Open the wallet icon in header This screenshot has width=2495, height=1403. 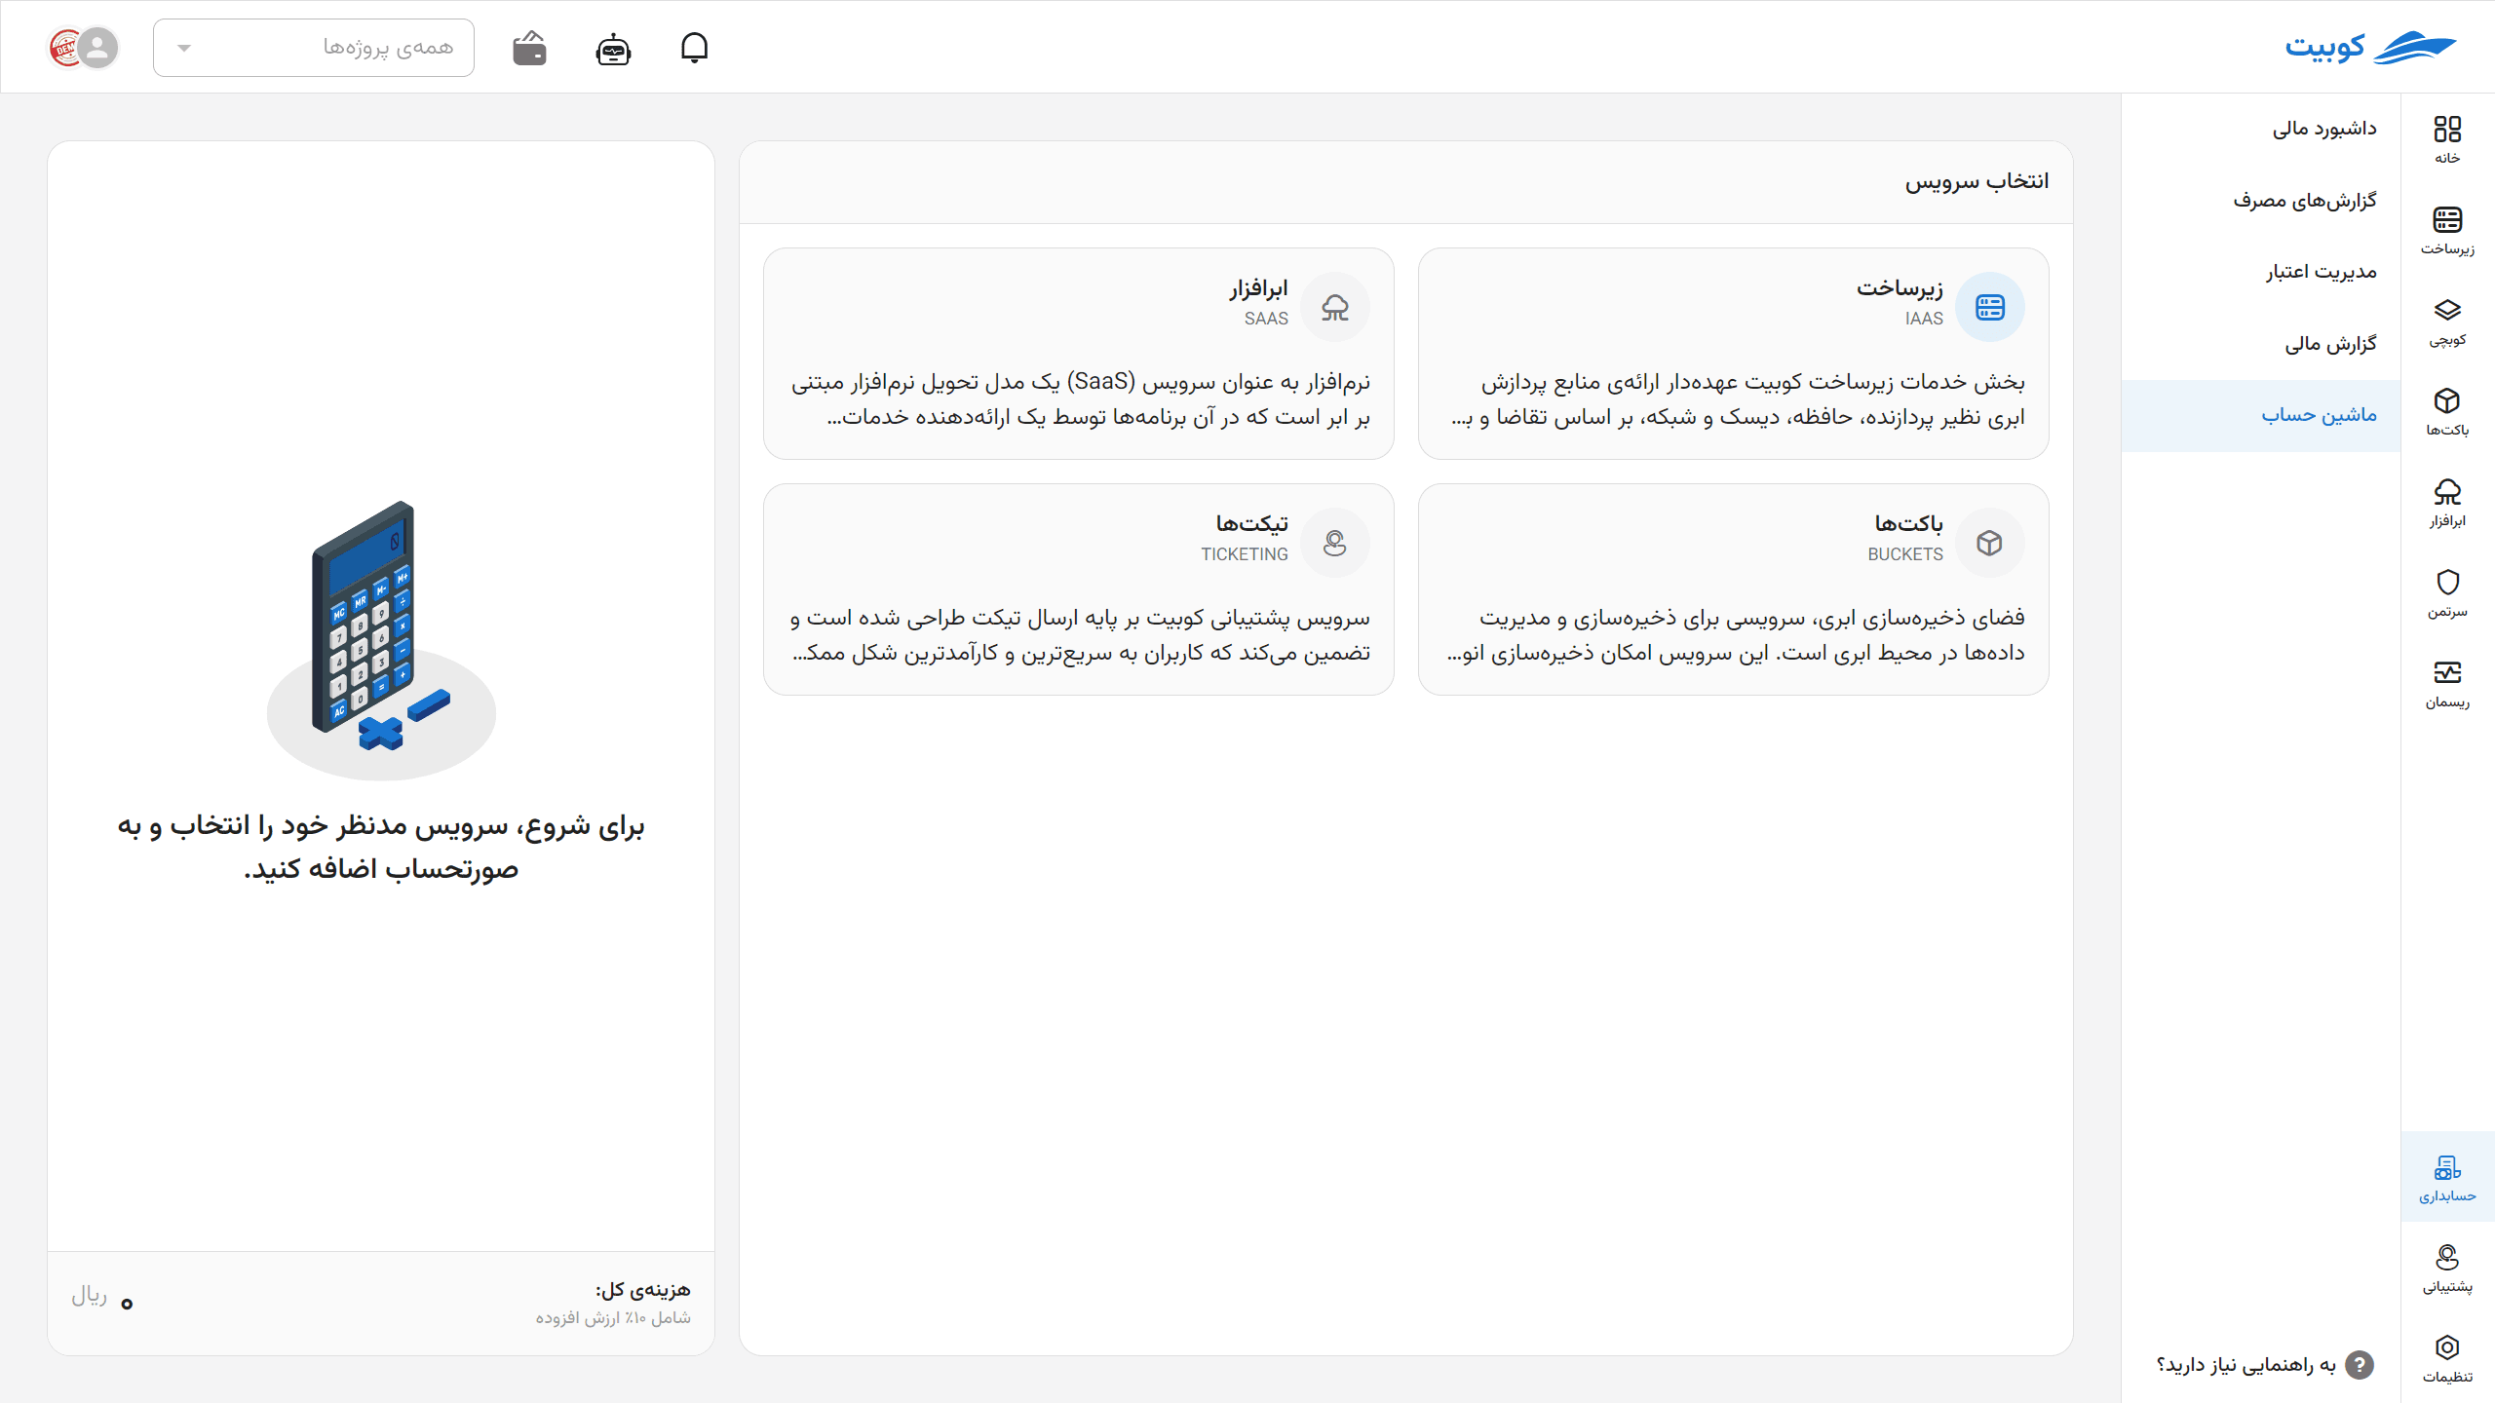coord(529,48)
